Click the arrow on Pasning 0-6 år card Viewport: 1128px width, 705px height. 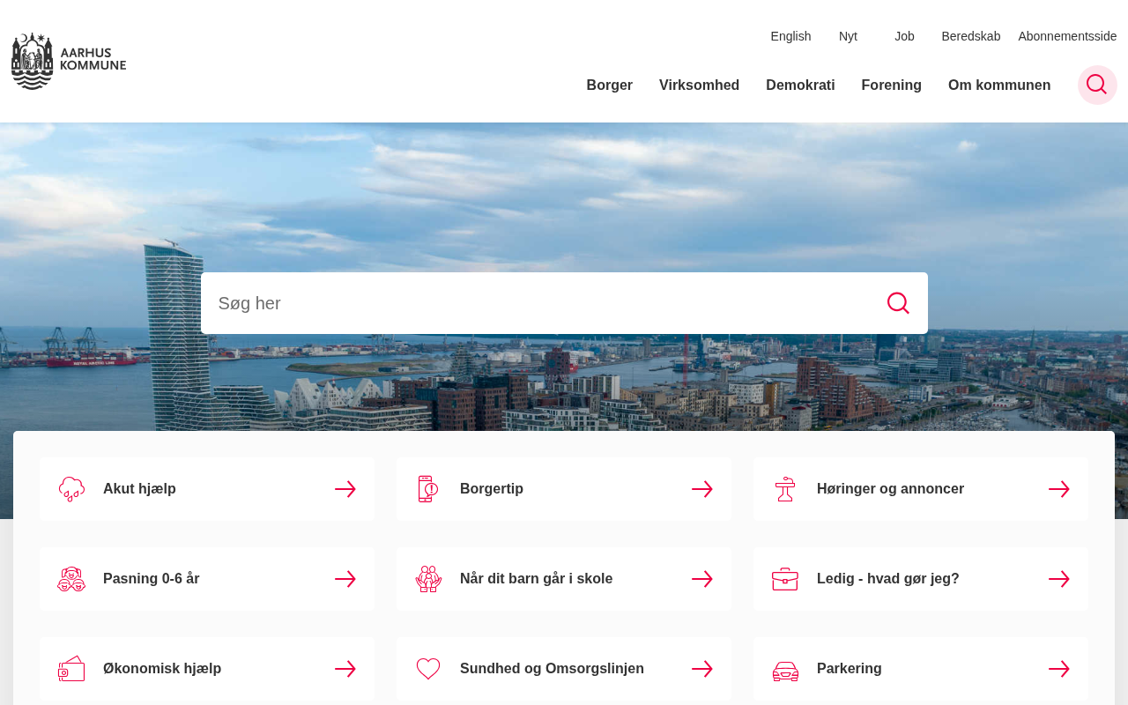coord(345,579)
